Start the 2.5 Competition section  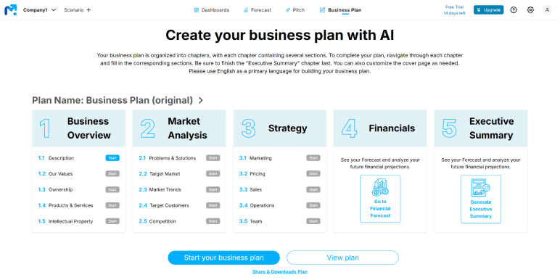pyautogui.click(x=213, y=221)
